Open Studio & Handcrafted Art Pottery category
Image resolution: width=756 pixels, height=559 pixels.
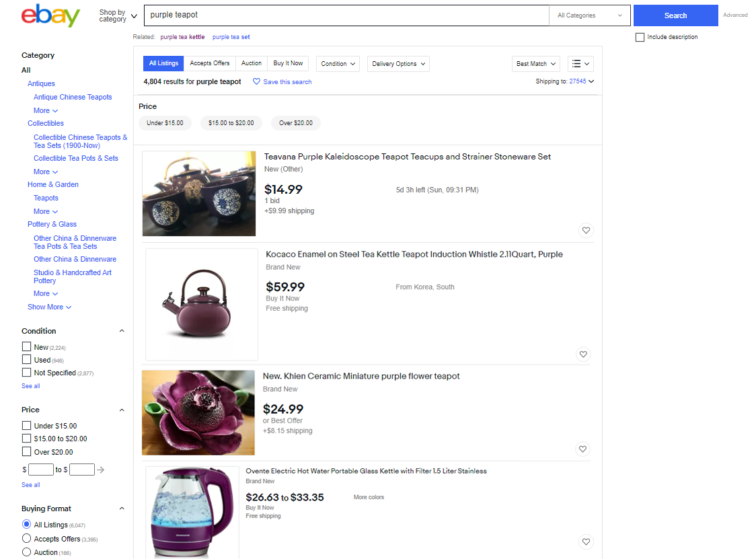tap(73, 276)
